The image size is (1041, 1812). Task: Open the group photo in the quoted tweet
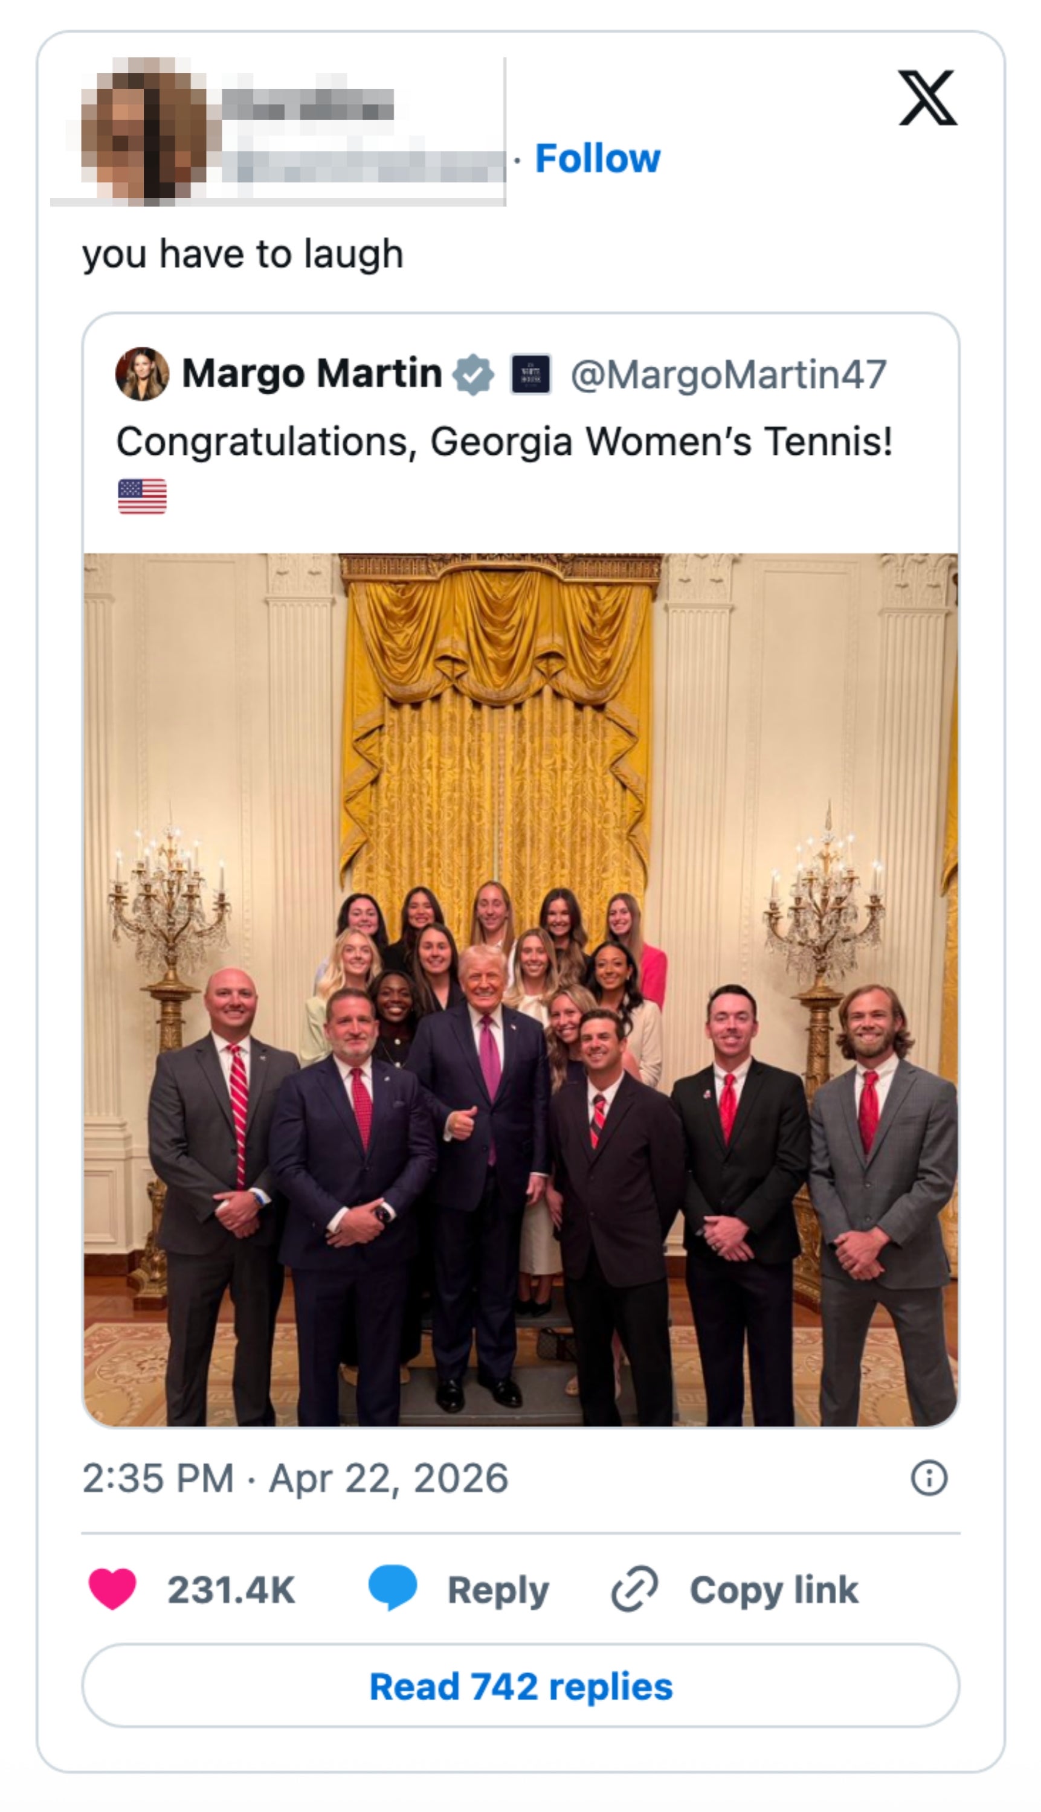click(x=521, y=989)
